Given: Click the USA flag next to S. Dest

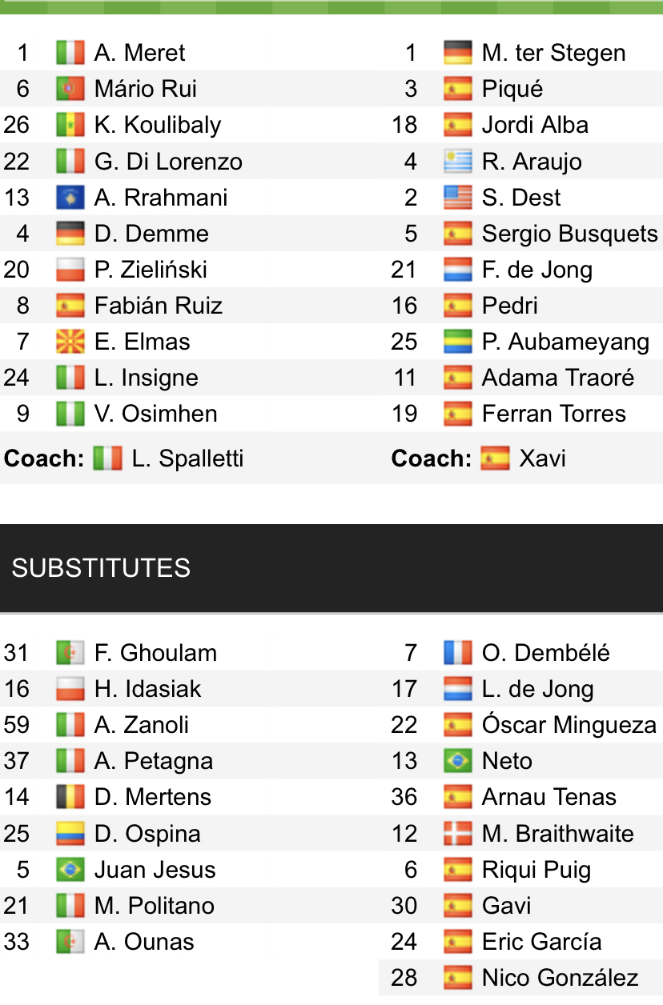Looking at the screenshot, I should pyautogui.click(x=458, y=198).
